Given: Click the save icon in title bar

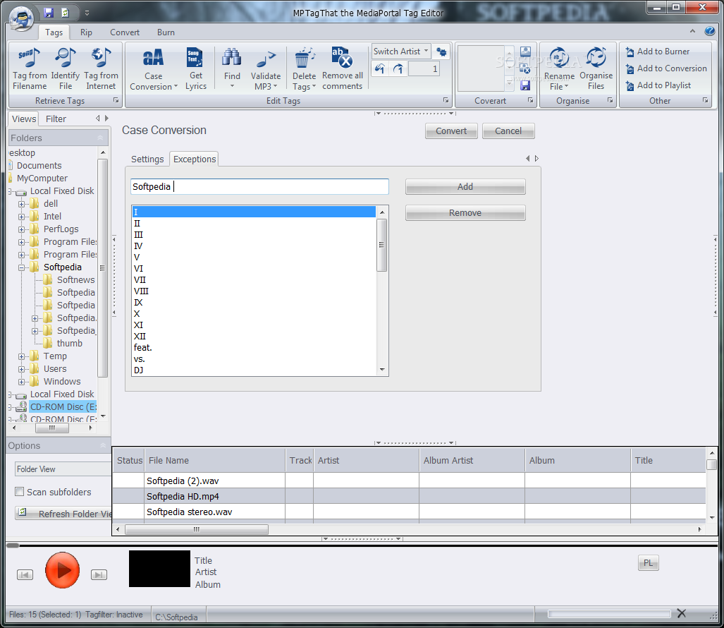Looking at the screenshot, I should coord(49,13).
